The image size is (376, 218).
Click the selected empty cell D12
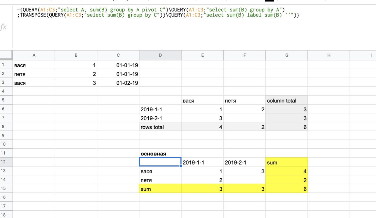160,162
